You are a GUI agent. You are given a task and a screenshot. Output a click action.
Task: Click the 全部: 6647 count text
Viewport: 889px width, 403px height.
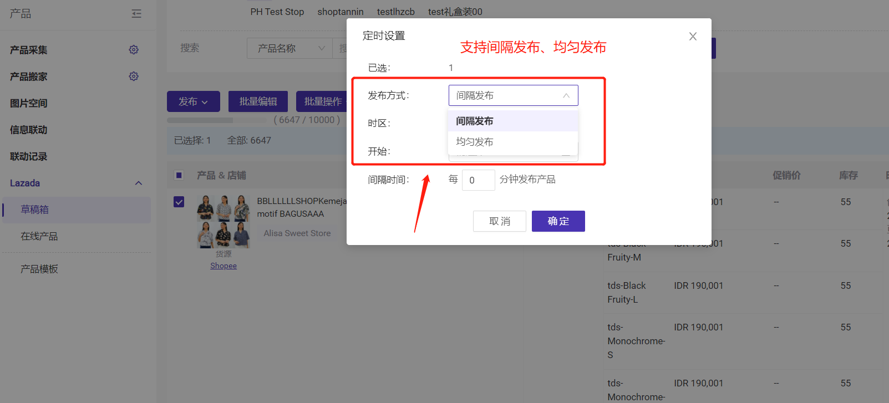[x=249, y=140]
